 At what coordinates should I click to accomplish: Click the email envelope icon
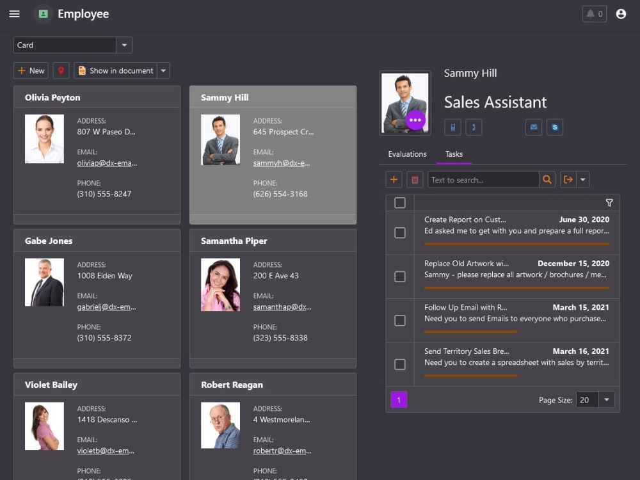534,127
